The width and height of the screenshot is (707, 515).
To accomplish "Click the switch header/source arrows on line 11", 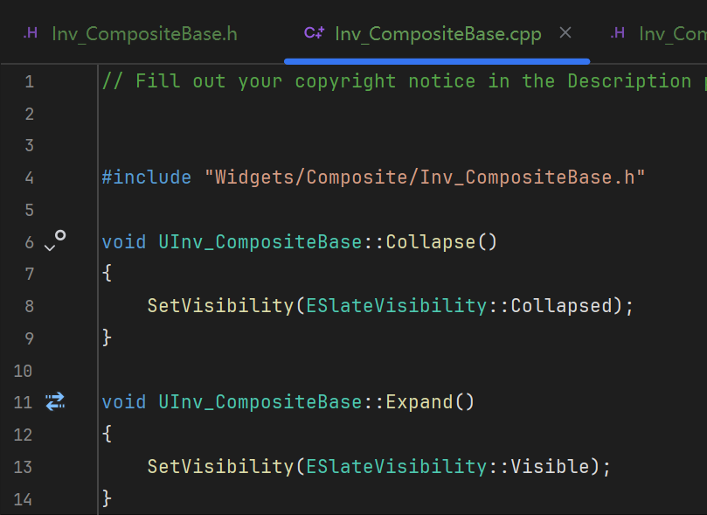I will tap(55, 401).
